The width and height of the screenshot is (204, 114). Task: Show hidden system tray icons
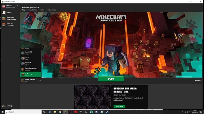point(183,112)
